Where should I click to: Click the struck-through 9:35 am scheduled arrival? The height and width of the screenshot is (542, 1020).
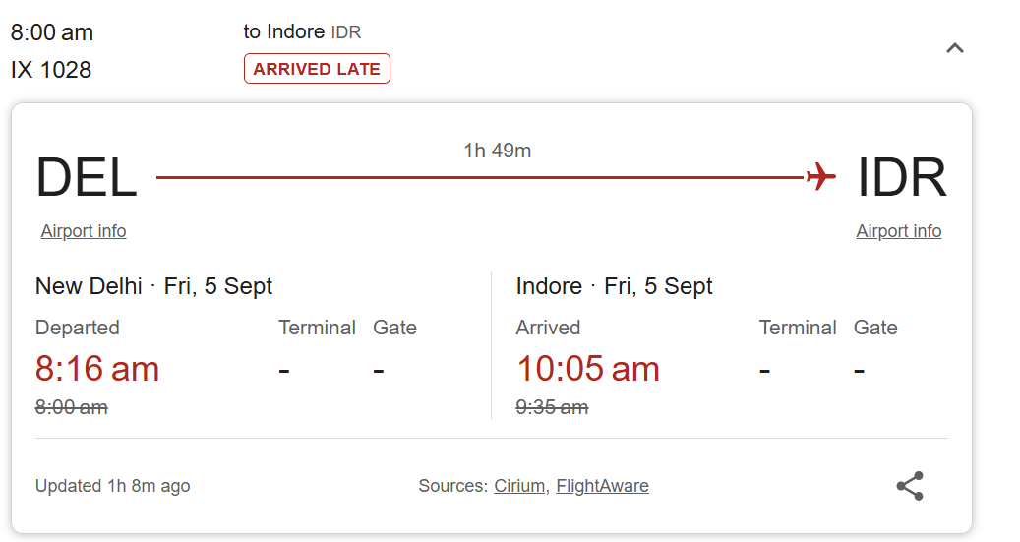pos(552,407)
